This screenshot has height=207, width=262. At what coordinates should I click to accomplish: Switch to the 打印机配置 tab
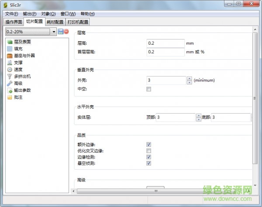[x=78, y=22]
